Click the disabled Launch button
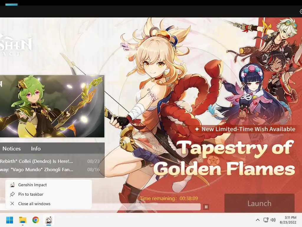302x227 pixels. pyautogui.click(x=260, y=203)
